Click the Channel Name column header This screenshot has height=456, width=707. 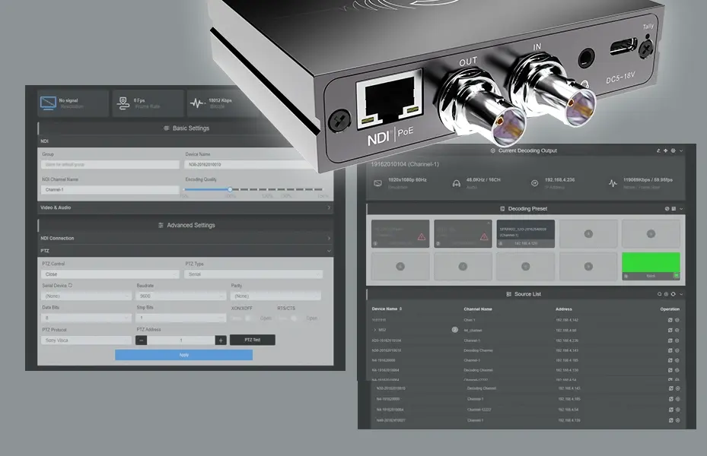(478, 309)
